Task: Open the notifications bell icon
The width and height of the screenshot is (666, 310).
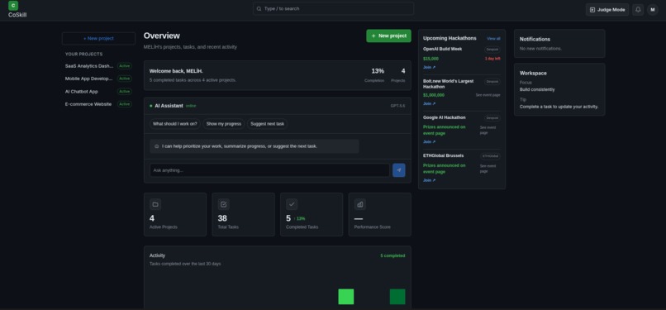Action: pyautogui.click(x=638, y=9)
